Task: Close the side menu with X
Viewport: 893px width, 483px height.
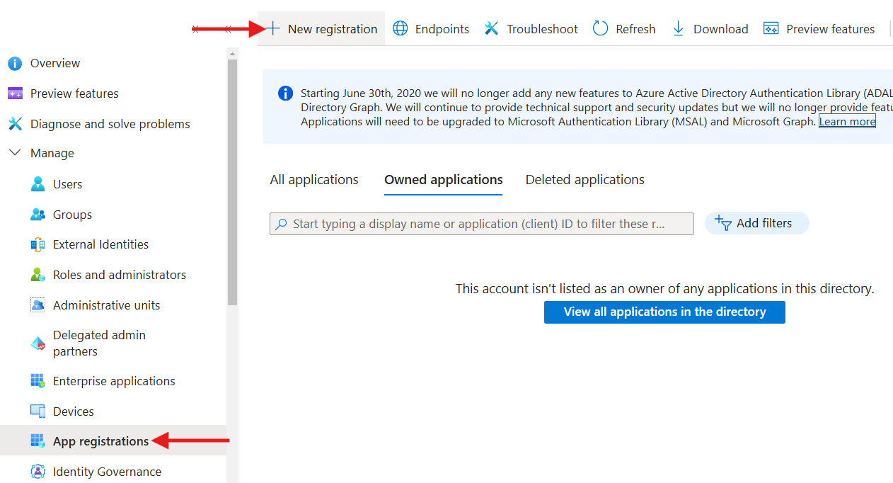Action: [x=196, y=29]
